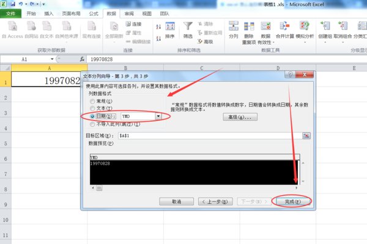Sort ascending A to Z icon
The height and width of the screenshot is (244, 367).
[x=158, y=27]
